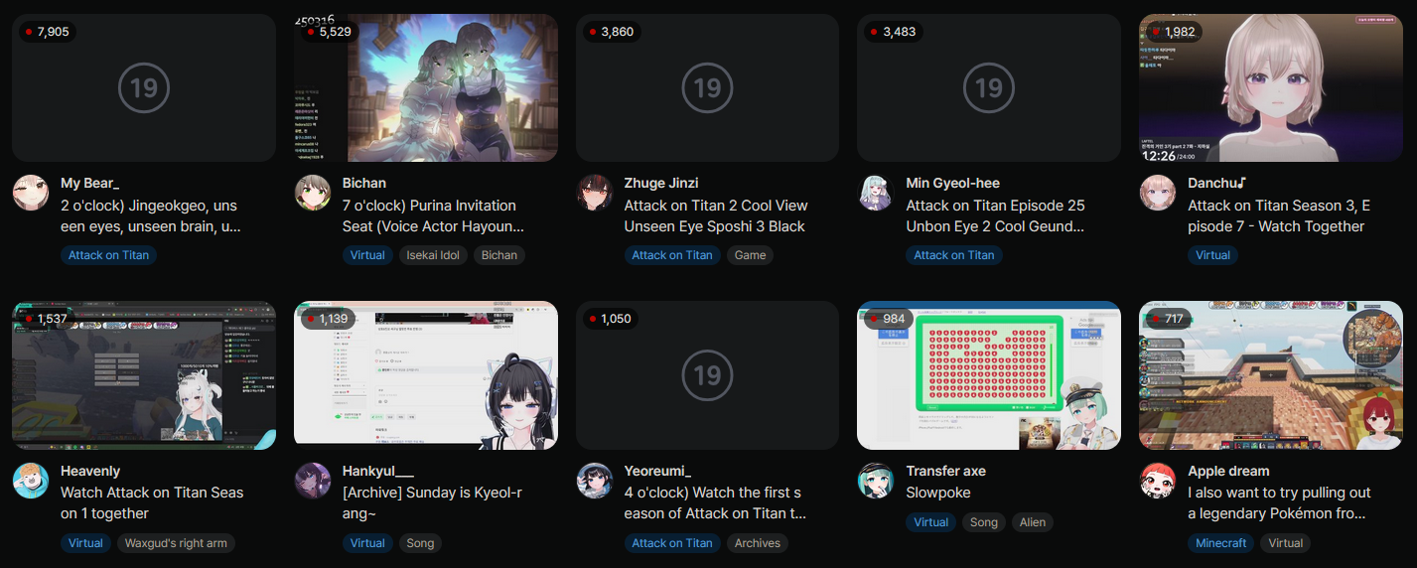Open Bichan's stream thumbnail with 5,529 viewers

[426, 87]
